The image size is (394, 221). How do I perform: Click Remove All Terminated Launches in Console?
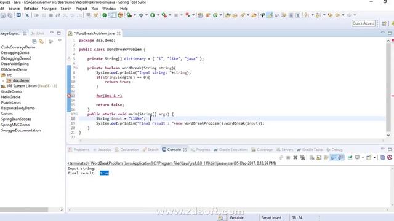point(302,157)
